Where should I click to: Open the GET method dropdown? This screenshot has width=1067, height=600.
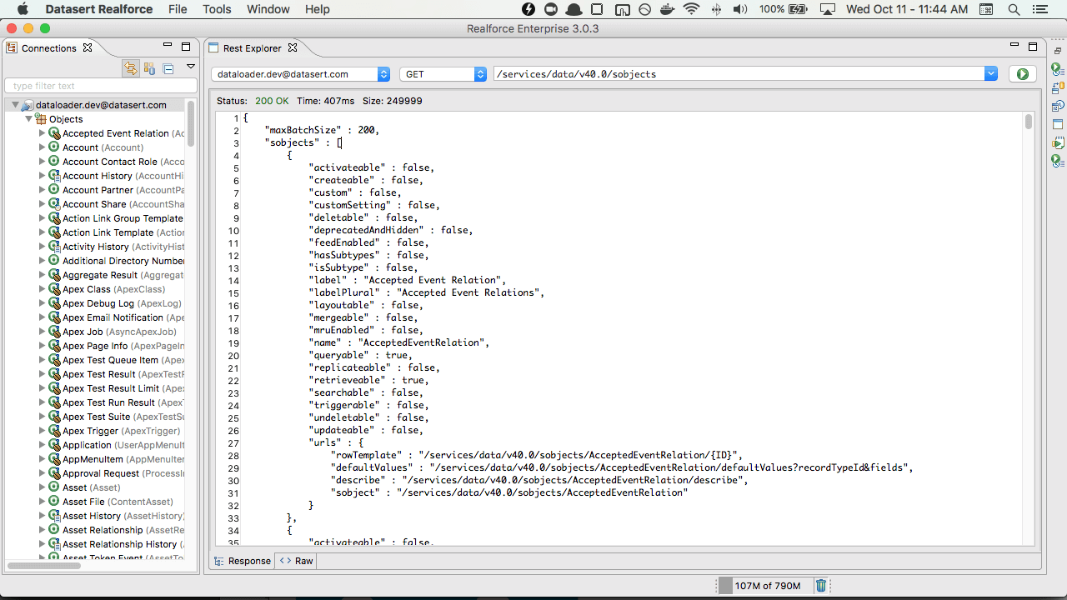coord(443,74)
